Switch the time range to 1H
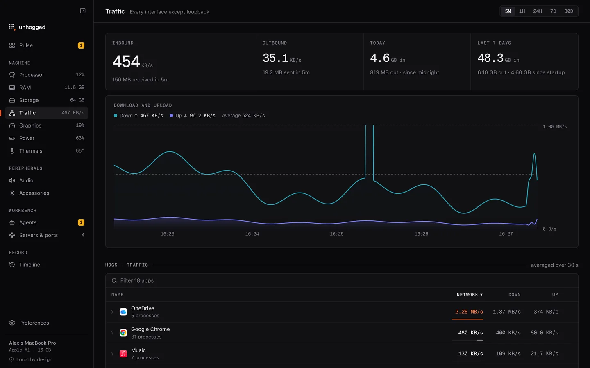Viewport: 590px width, 368px height. 522,11
